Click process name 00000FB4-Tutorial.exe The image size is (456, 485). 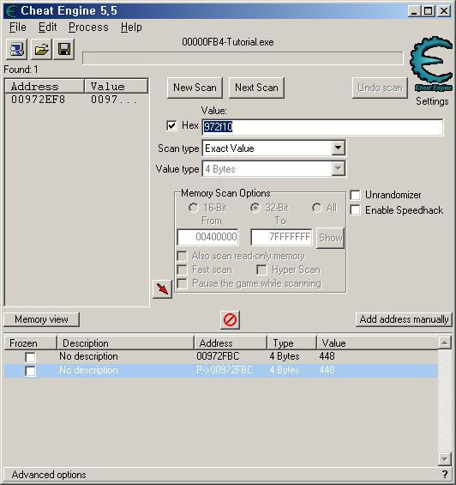228,42
